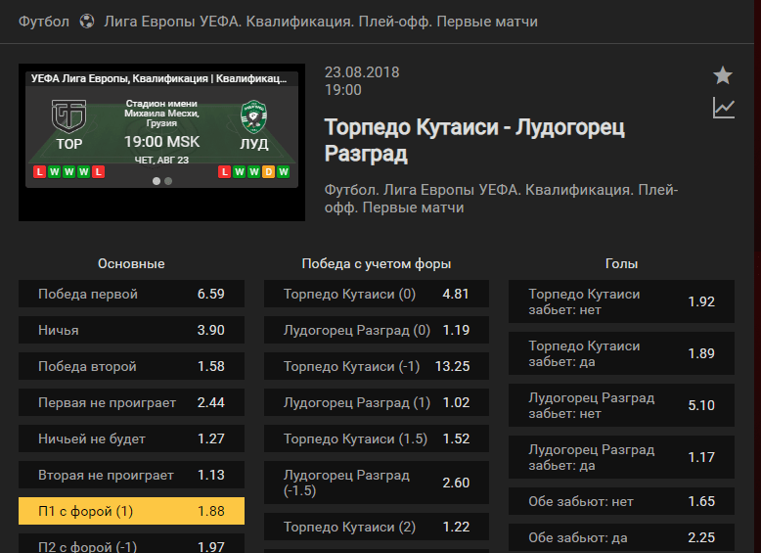Click the Torpedo Kutaisi team logo

pyautogui.click(x=68, y=116)
